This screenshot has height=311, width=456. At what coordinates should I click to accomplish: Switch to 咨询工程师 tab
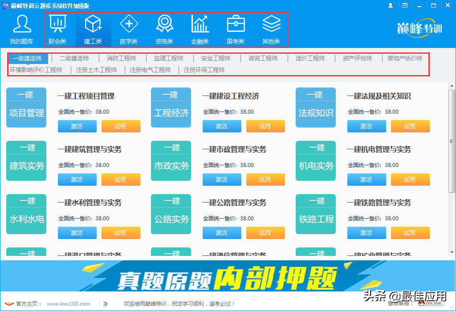tap(263, 58)
